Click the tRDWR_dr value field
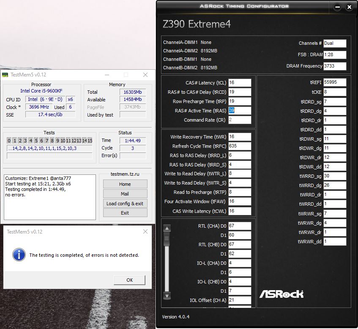Image resolution: width=358 pixels, height=329 pixels. (x=335, y=158)
